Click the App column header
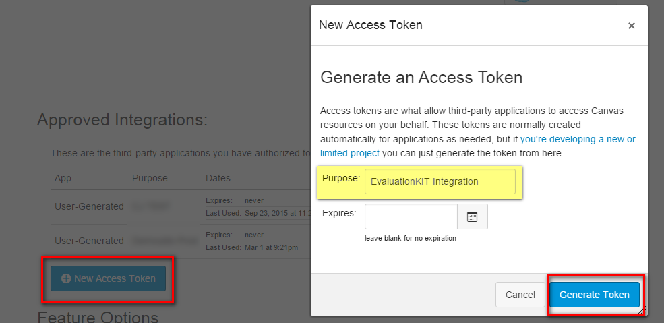Image resolution: width=664 pixels, height=323 pixels. click(x=63, y=178)
